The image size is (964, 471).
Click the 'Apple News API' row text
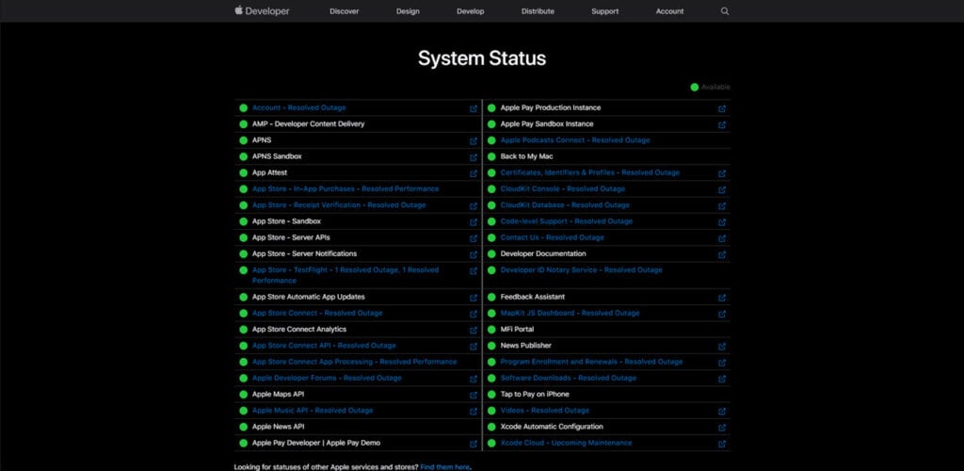pyautogui.click(x=278, y=427)
